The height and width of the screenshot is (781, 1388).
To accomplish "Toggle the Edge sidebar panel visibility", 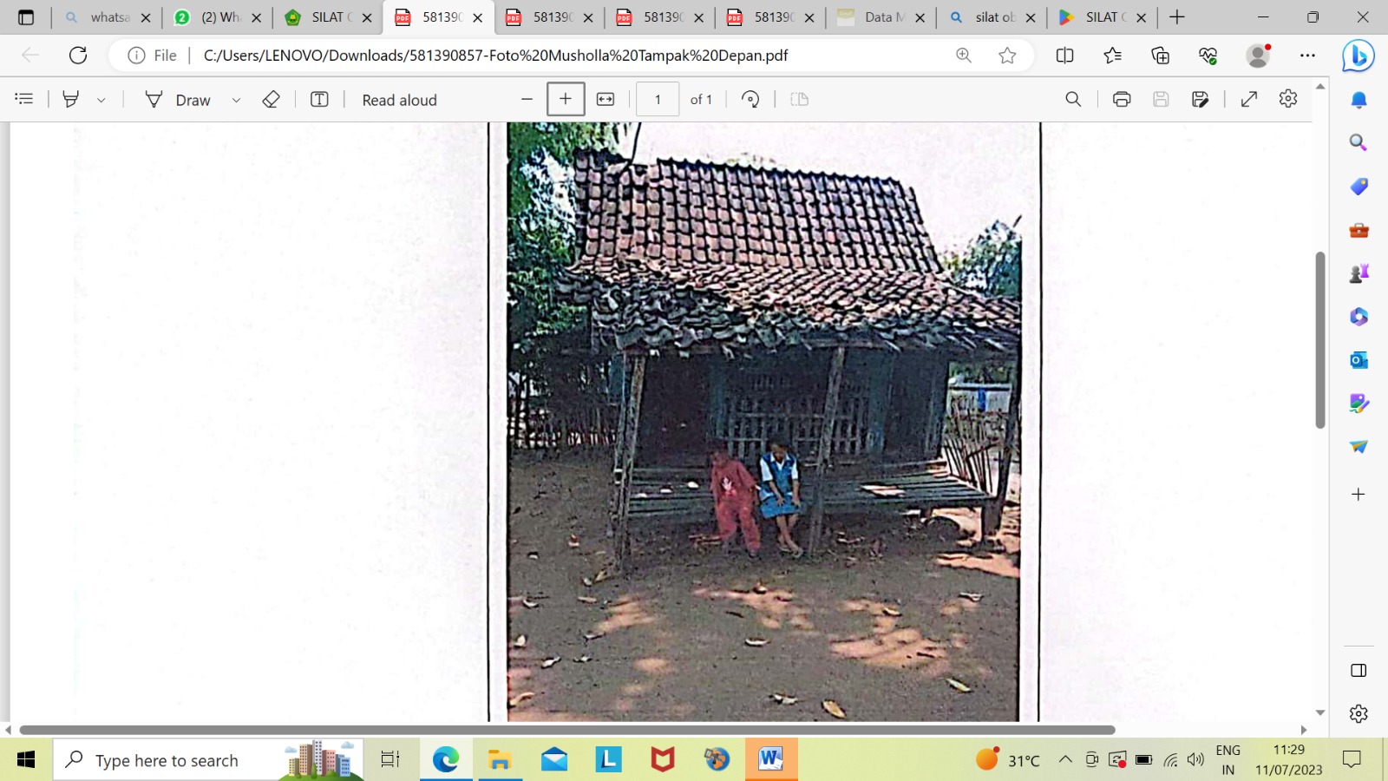I will pos(1359,670).
